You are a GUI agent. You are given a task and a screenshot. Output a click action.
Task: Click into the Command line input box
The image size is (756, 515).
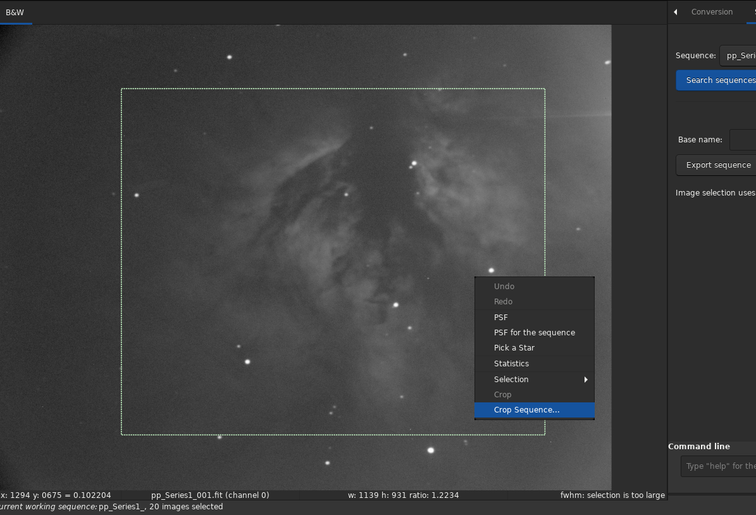[719, 466]
